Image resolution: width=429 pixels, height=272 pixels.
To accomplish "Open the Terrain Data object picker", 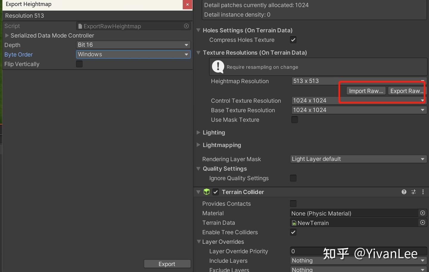I will pos(422,222).
